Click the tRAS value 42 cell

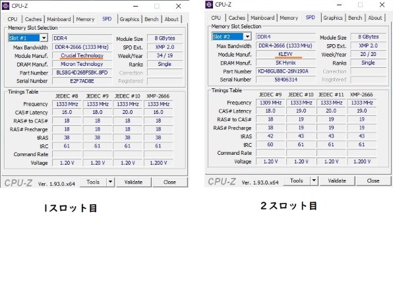tap(270, 136)
